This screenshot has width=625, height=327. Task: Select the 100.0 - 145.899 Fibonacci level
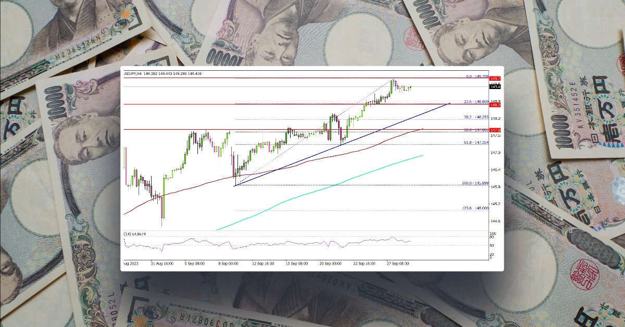coord(474,183)
